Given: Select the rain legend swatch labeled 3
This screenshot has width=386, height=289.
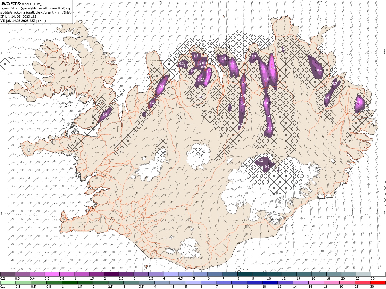Looking at the screenshot, I should coord(131,283).
